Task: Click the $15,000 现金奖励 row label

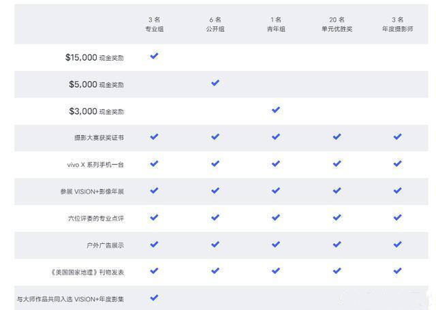Action: tap(95, 58)
